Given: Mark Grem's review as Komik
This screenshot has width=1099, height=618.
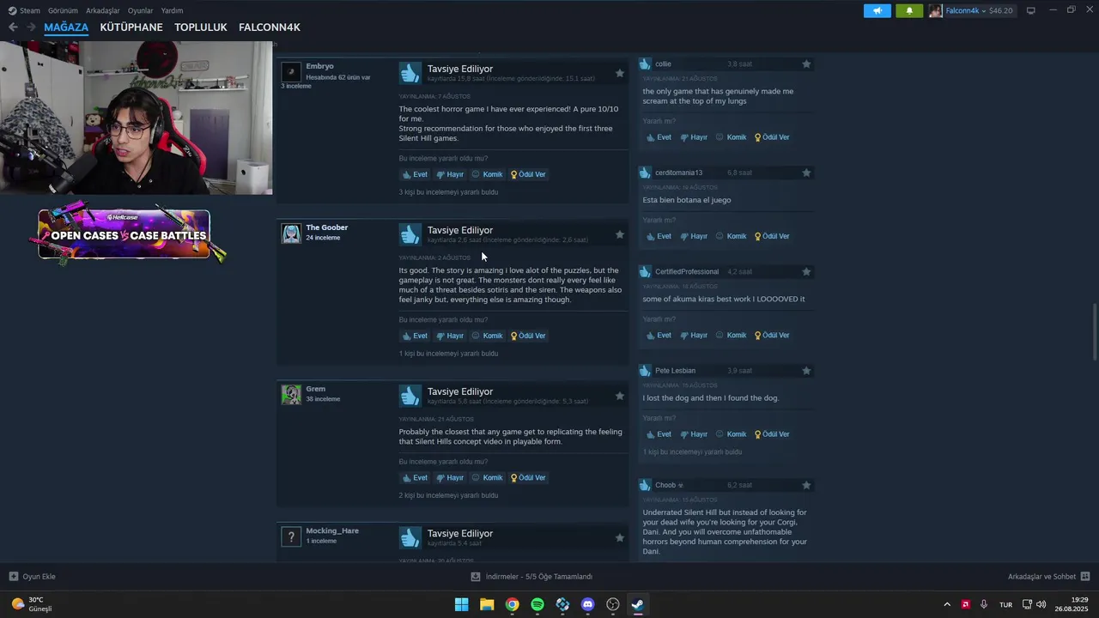Looking at the screenshot, I should [487, 478].
